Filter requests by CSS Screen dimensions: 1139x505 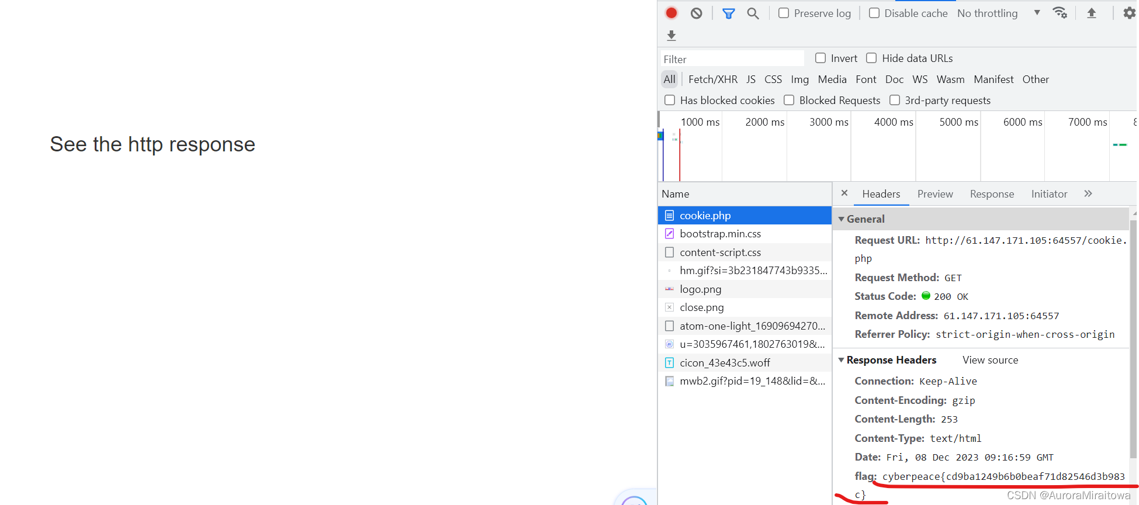pyautogui.click(x=773, y=79)
